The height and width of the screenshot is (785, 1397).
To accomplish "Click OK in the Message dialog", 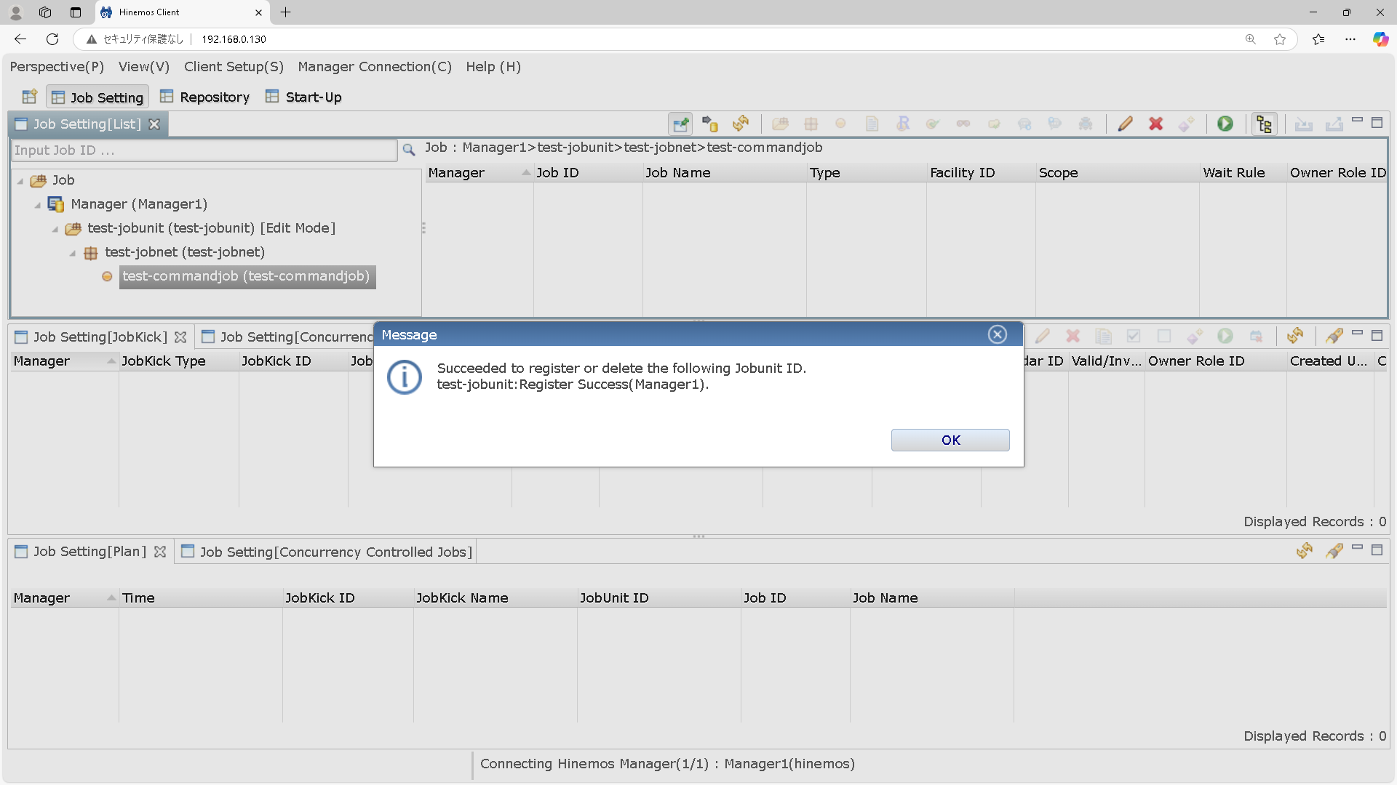I will pos(950,440).
